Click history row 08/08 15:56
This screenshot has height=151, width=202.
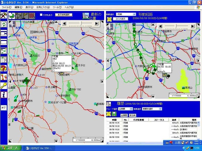pos(152,137)
